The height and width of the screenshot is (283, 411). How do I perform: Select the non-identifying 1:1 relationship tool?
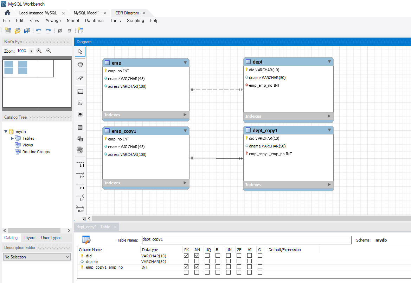point(80,164)
